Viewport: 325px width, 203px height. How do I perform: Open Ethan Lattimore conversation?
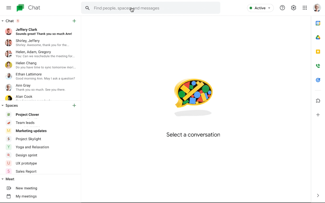40,76
